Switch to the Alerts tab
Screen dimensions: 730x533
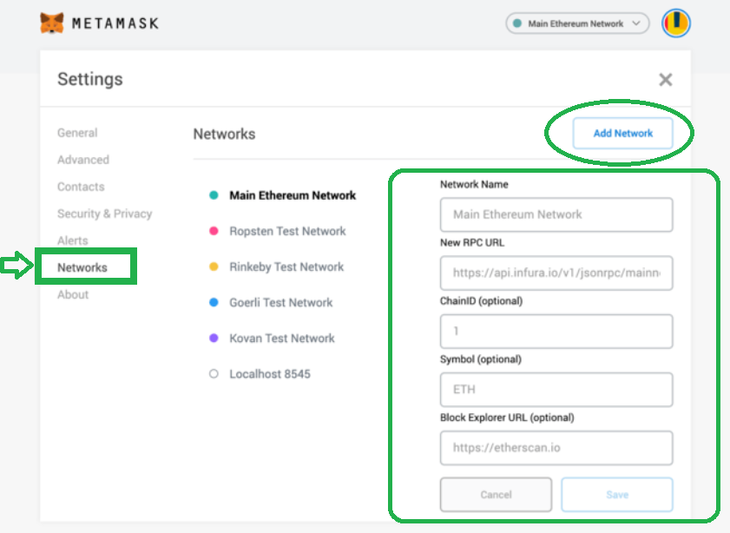coord(73,240)
